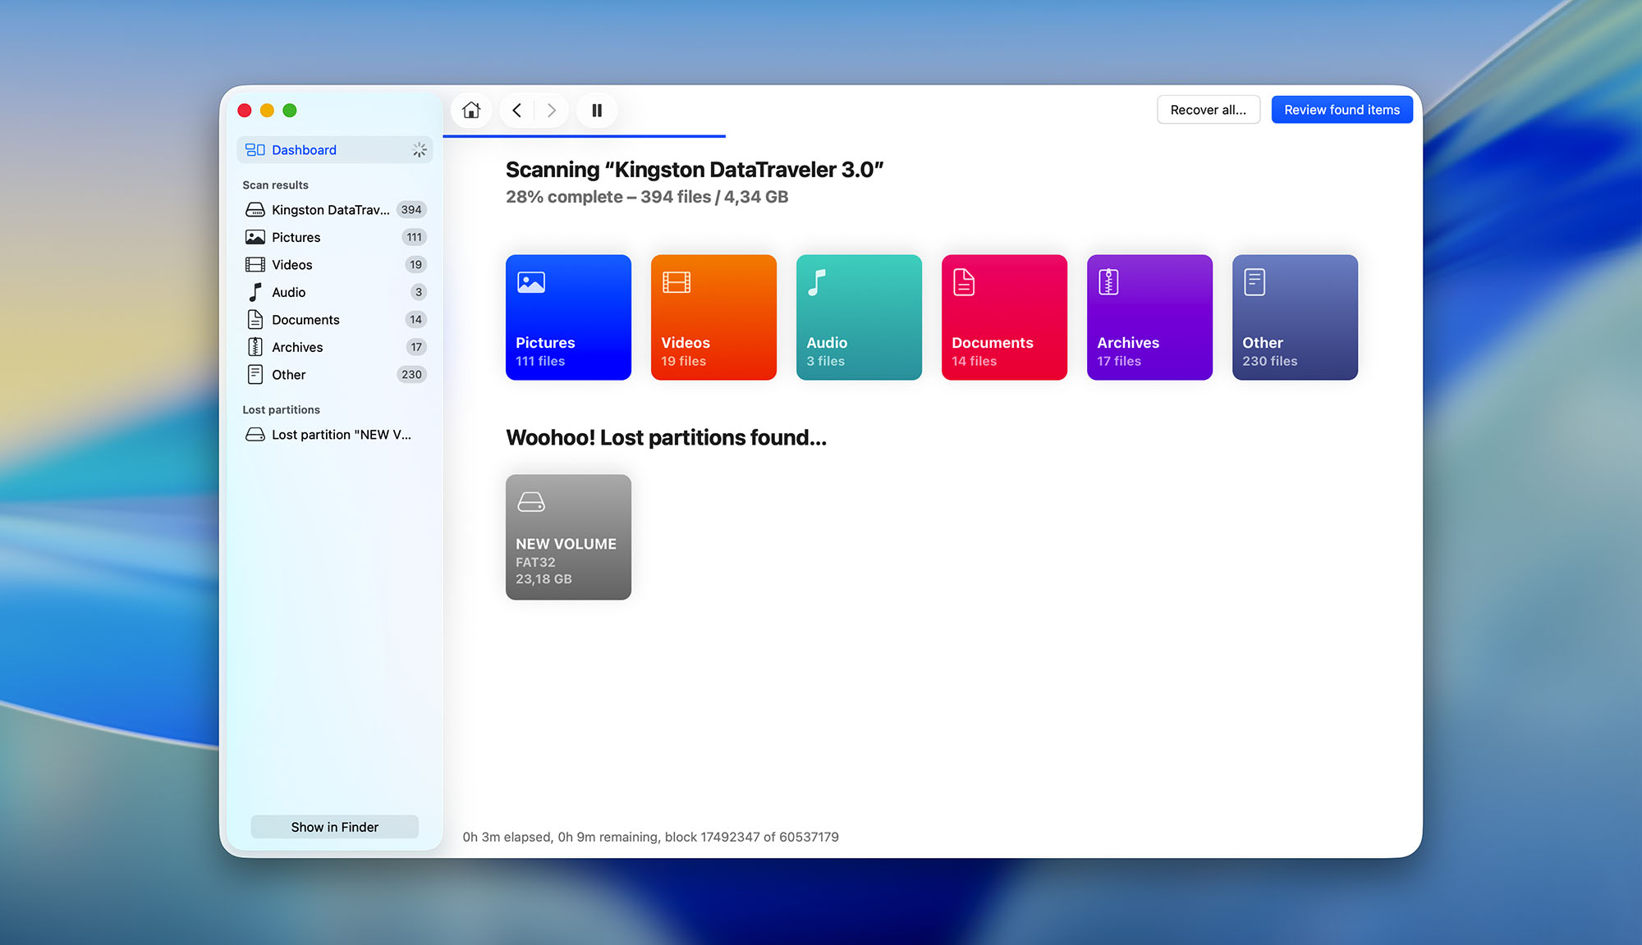The width and height of the screenshot is (1642, 945).
Task: Click the scan progress indicator next to Dashboard
Action: (x=420, y=149)
